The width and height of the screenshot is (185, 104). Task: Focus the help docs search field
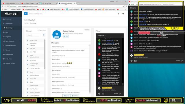point(36,14)
